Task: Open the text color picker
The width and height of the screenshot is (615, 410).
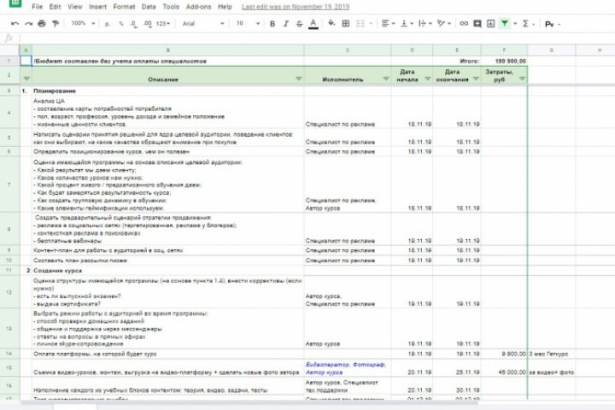Action: pos(313,24)
